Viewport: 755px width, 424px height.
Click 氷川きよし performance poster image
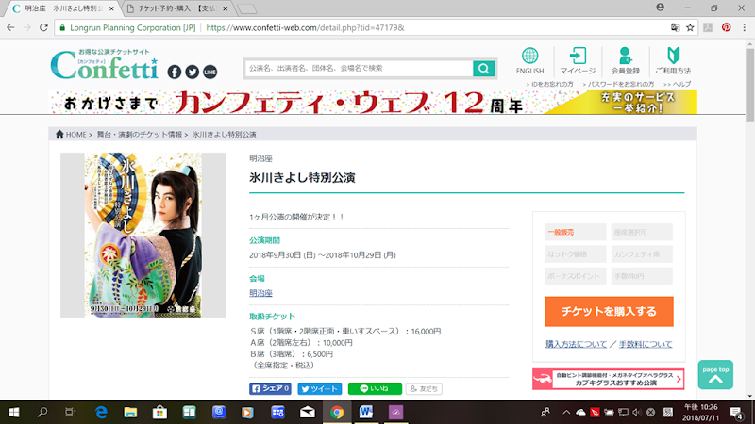pos(143,235)
